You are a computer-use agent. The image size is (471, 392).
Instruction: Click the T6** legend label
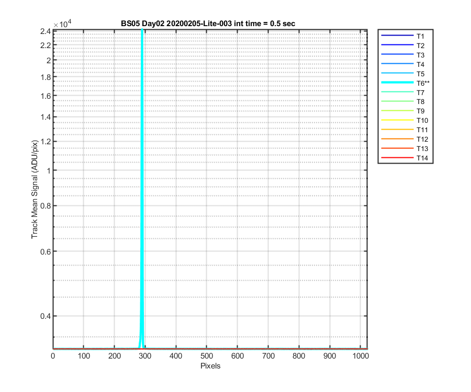click(423, 83)
